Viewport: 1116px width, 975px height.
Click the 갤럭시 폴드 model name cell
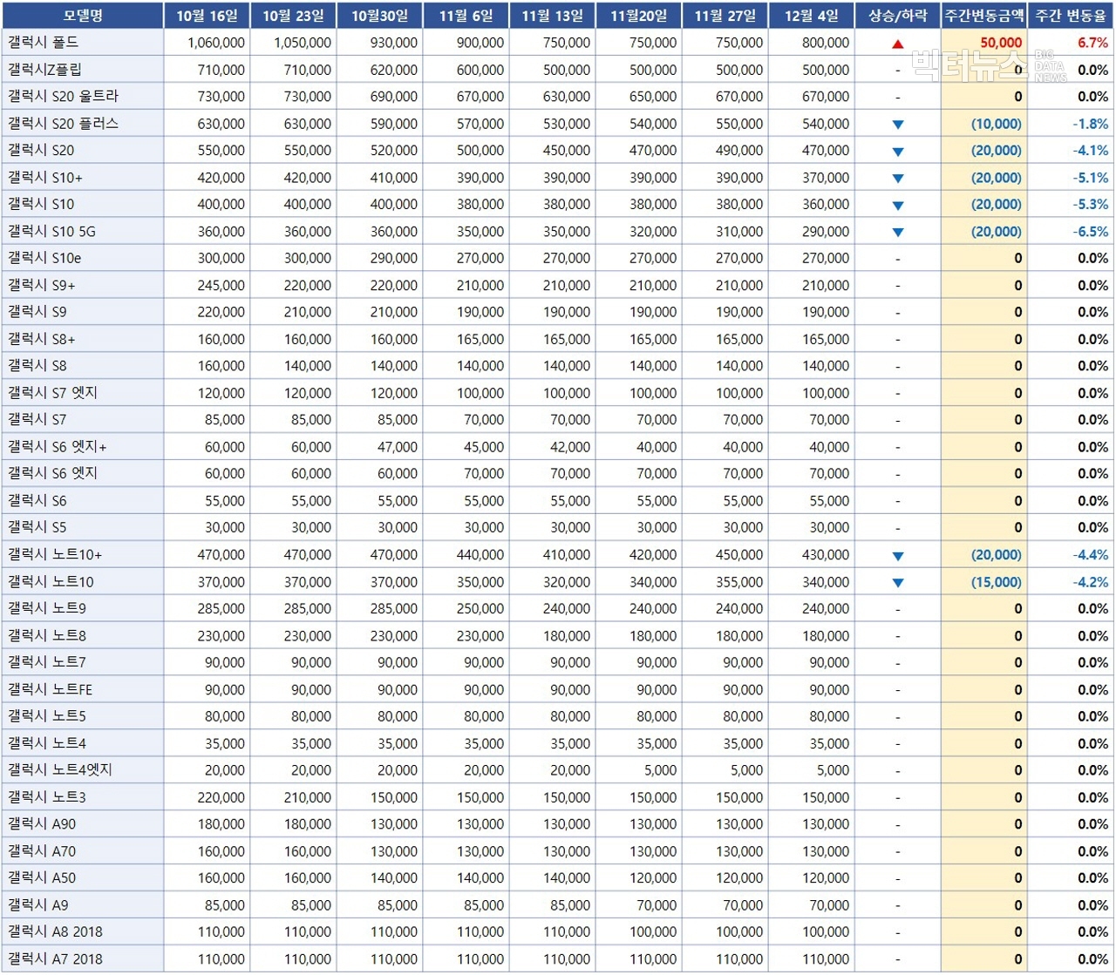pyautogui.click(x=82, y=42)
